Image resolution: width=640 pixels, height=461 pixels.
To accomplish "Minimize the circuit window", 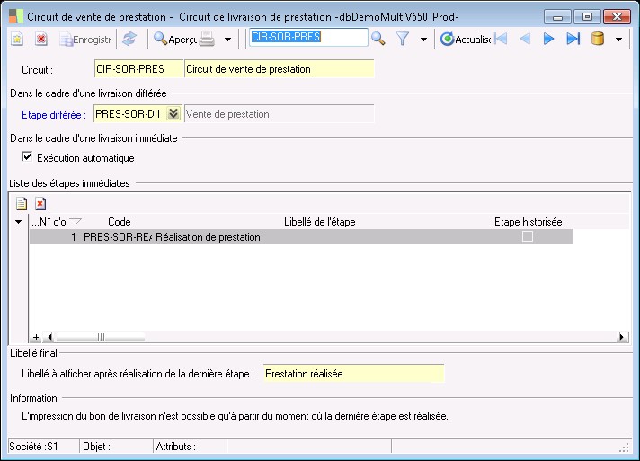I will pyautogui.click(x=557, y=17).
